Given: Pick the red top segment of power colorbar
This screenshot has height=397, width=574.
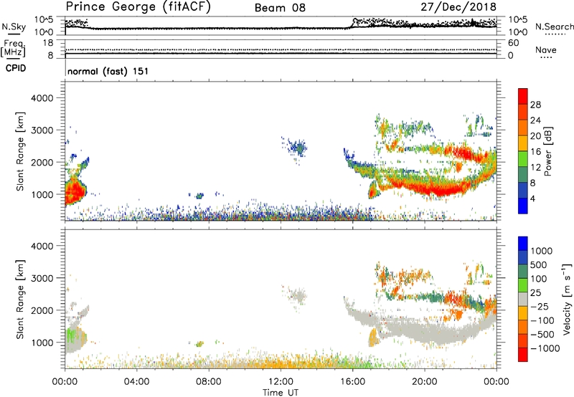Looking at the screenshot, I should click(x=523, y=97).
